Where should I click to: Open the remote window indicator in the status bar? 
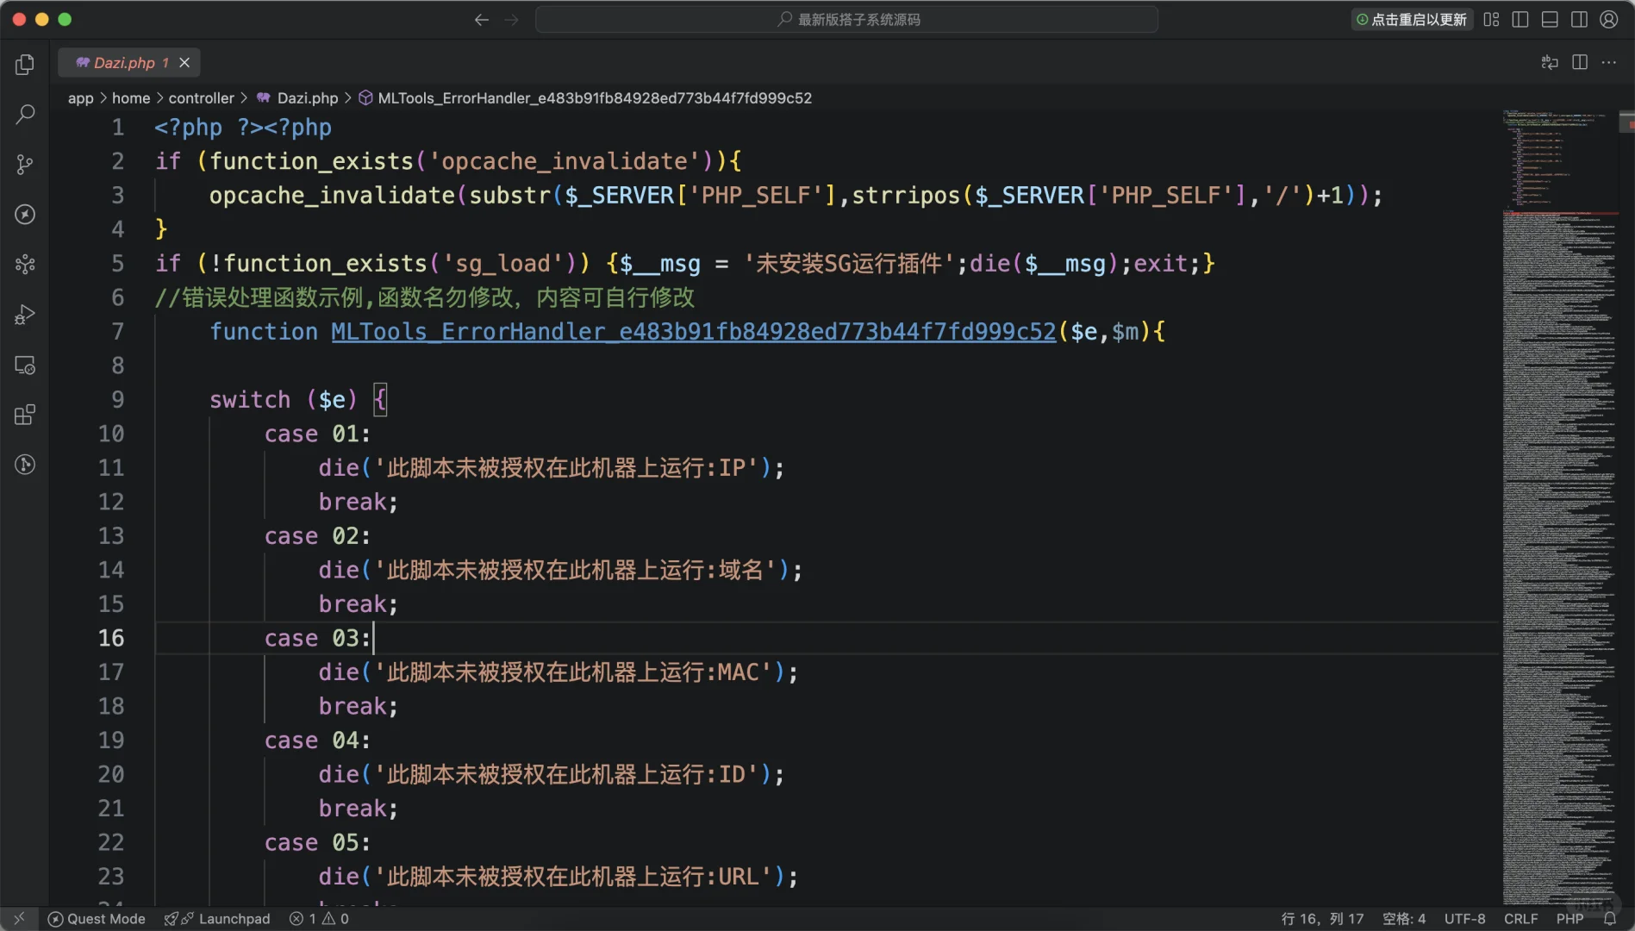point(19,919)
